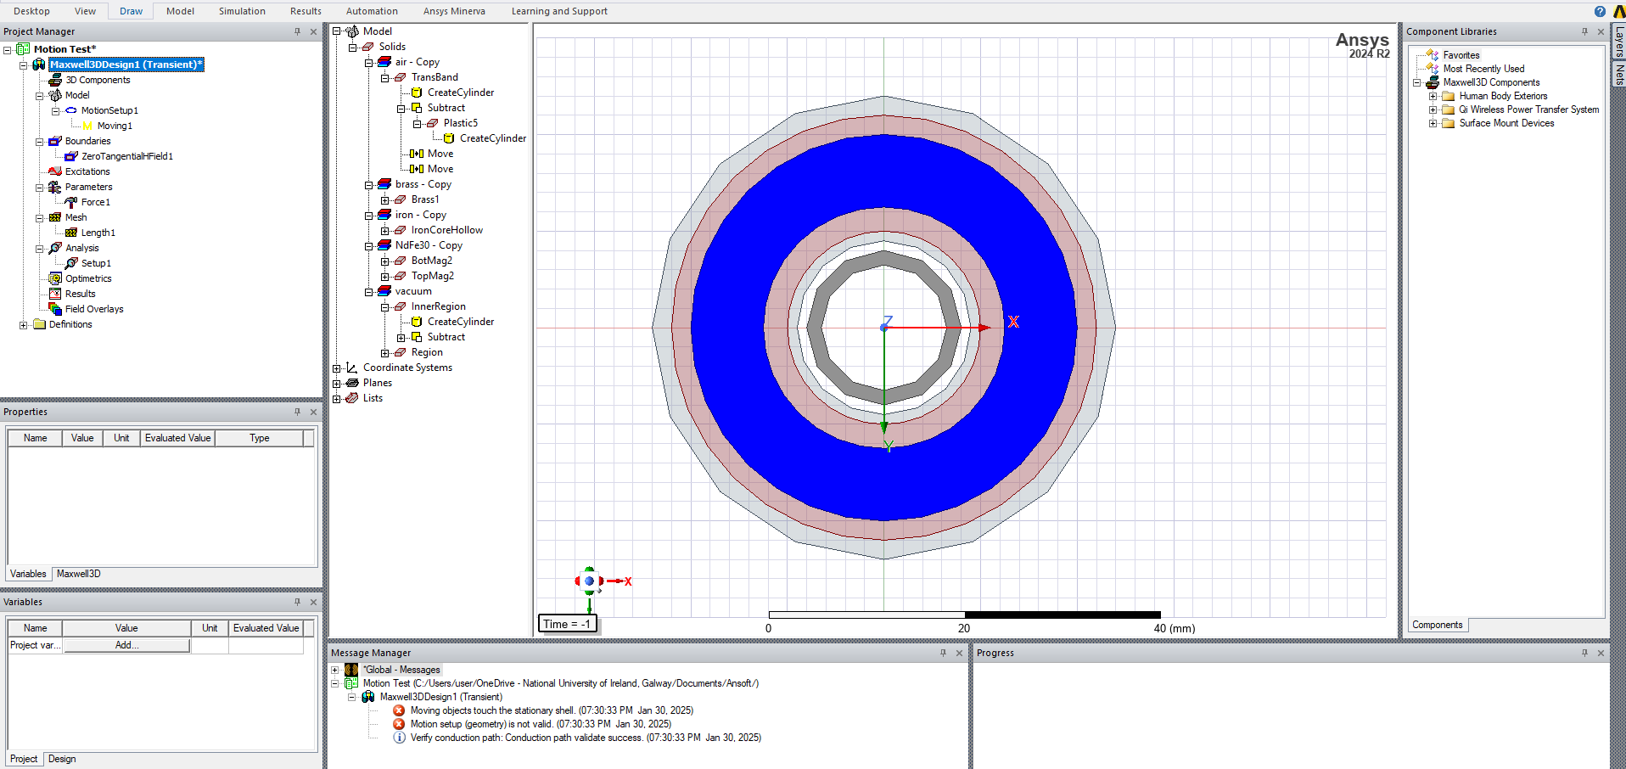
Task: Collapse the Solids tree node
Action: tap(353, 48)
